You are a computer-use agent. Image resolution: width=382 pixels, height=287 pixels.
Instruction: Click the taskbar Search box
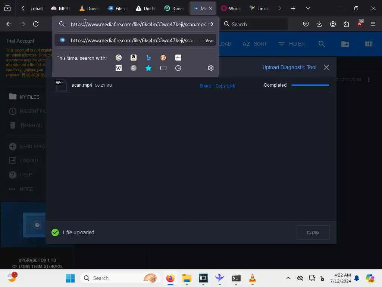(120, 278)
